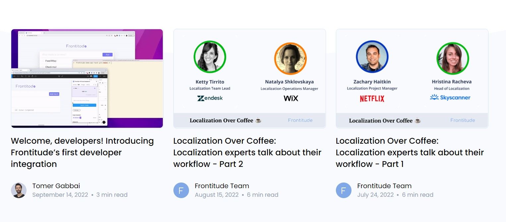Click 'Add item' button in first thumbnail
This screenshot has height=222, width=506.
click(x=54, y=94)
